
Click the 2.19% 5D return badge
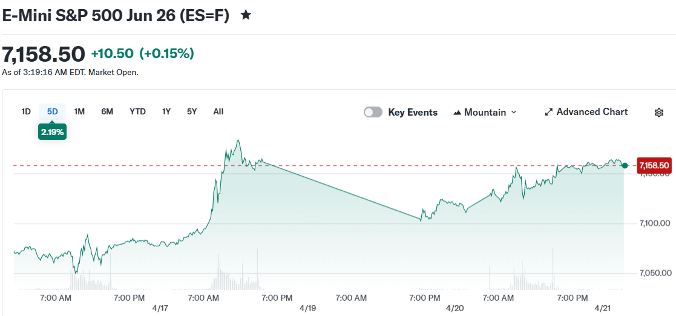click(52, 132)
